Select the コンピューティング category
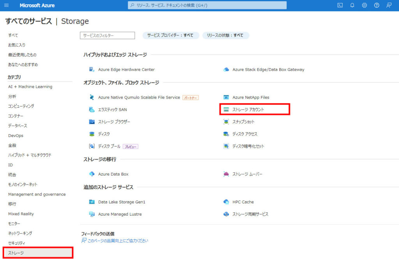The image size is (399, 259). coord(21,106)
